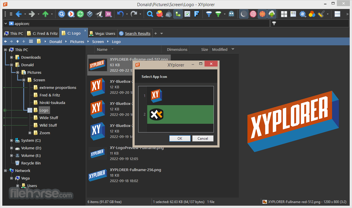The height and width of the screenshot is (208, 352).
Task: Open the address bar dropdown chevron
Action: [6, 24]
